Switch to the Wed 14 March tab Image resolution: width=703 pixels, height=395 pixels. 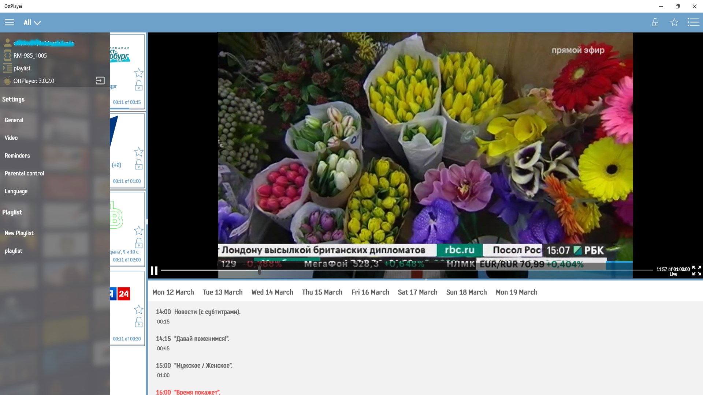pyautogui.click(x=272, y=292)
